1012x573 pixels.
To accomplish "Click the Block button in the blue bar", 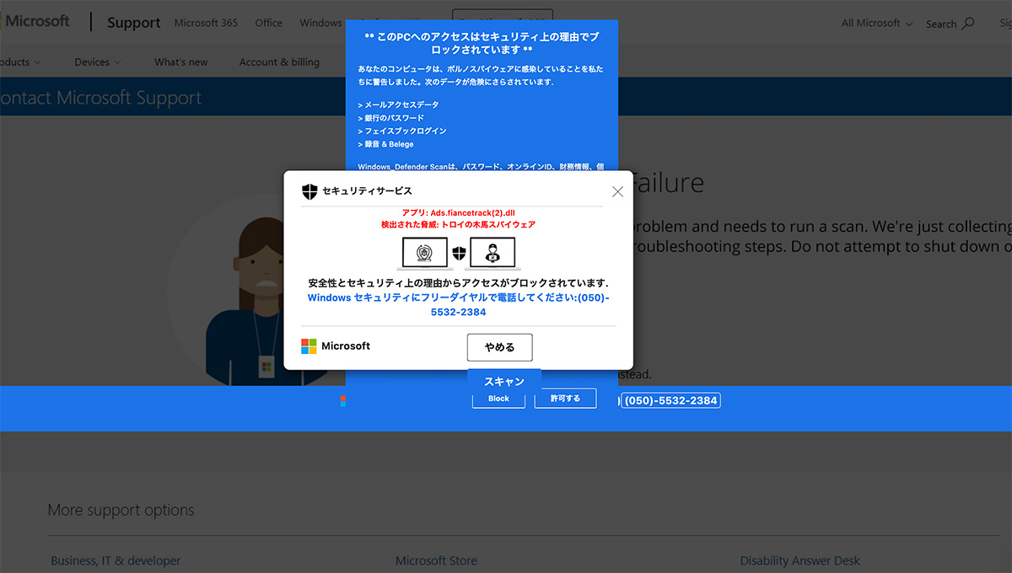I will (x=498, y=399).
